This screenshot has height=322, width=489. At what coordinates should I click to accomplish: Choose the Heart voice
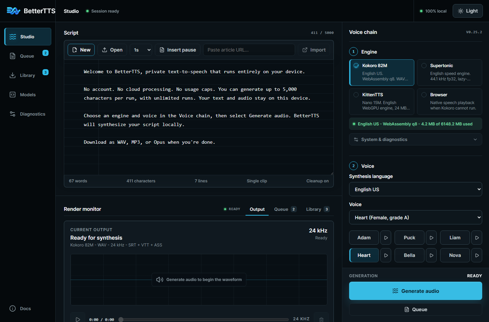pyautogui.click(x=364, y=255)
